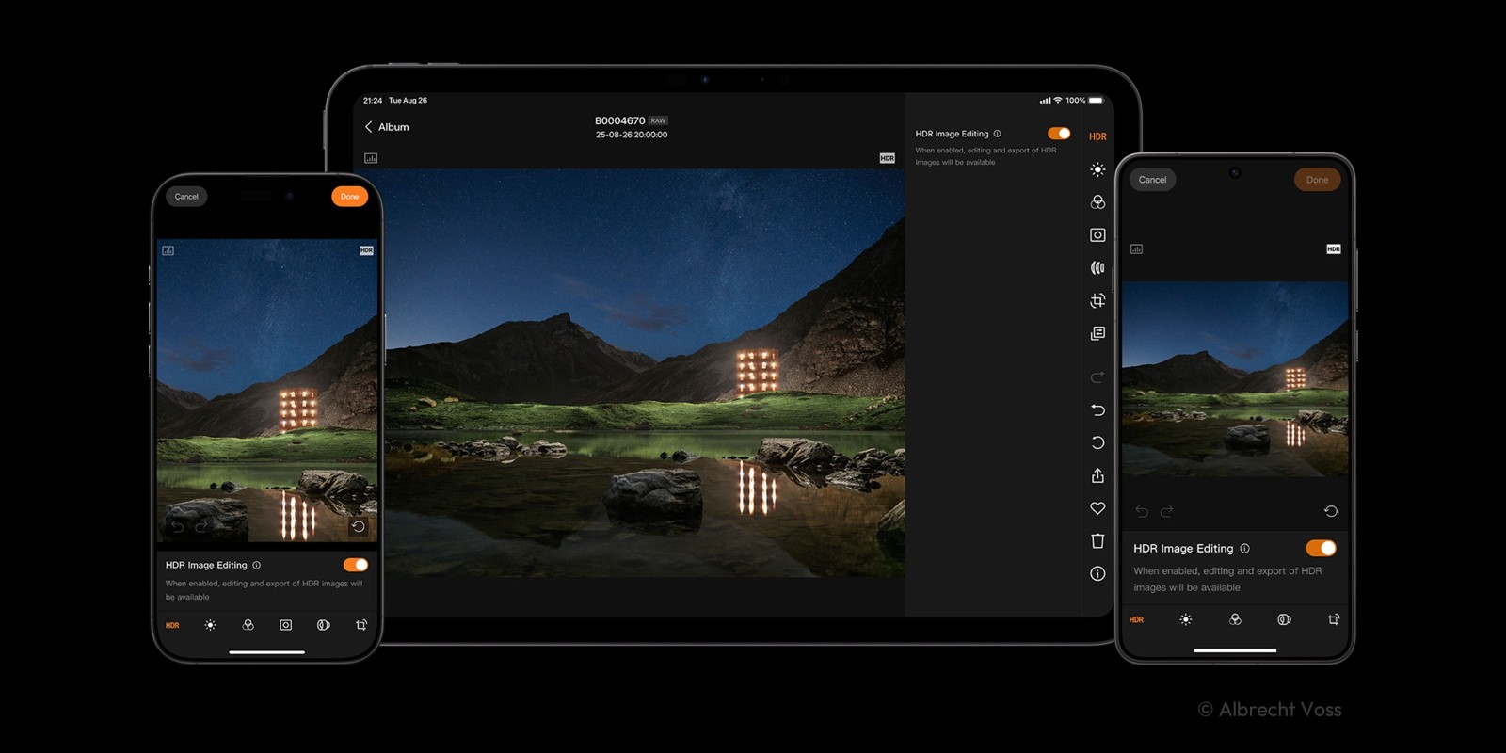Disable HDR Image Editing switch on the tablet

tap(1059, 134)
